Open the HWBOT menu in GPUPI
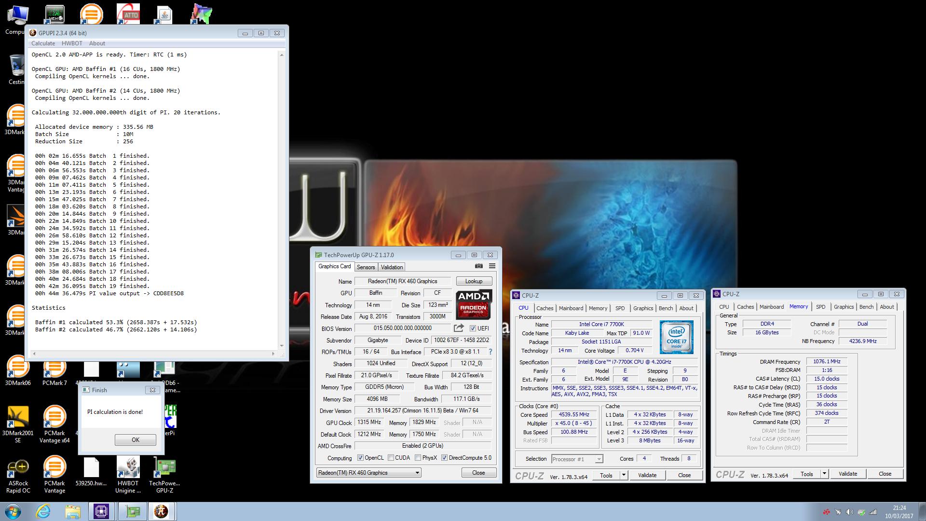The height and width of the screenshot is (521, 926). [x=72, y=43]
